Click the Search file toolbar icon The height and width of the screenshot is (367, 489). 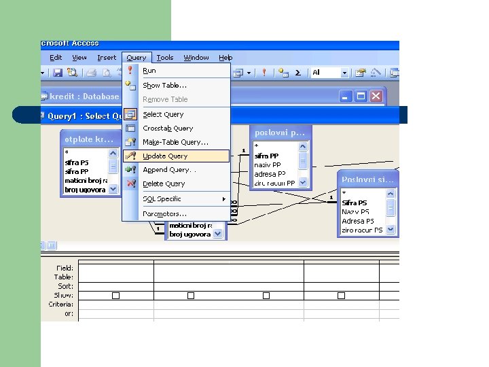(73, 73)
